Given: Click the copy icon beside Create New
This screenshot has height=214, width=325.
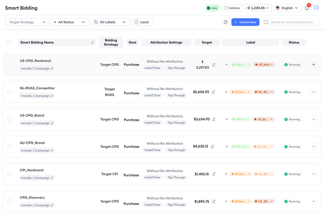Looking at the screenshot, I should pos(226,22).
